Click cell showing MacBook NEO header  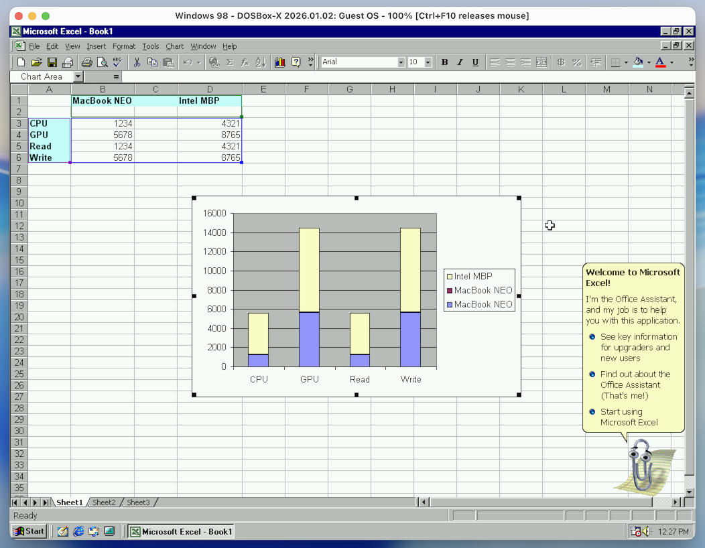point(102,100)
